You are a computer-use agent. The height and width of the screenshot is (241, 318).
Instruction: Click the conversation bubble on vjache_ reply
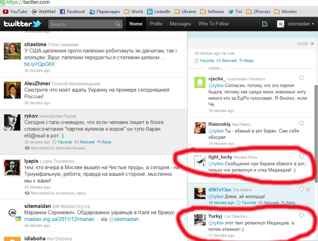pos(301,78)
